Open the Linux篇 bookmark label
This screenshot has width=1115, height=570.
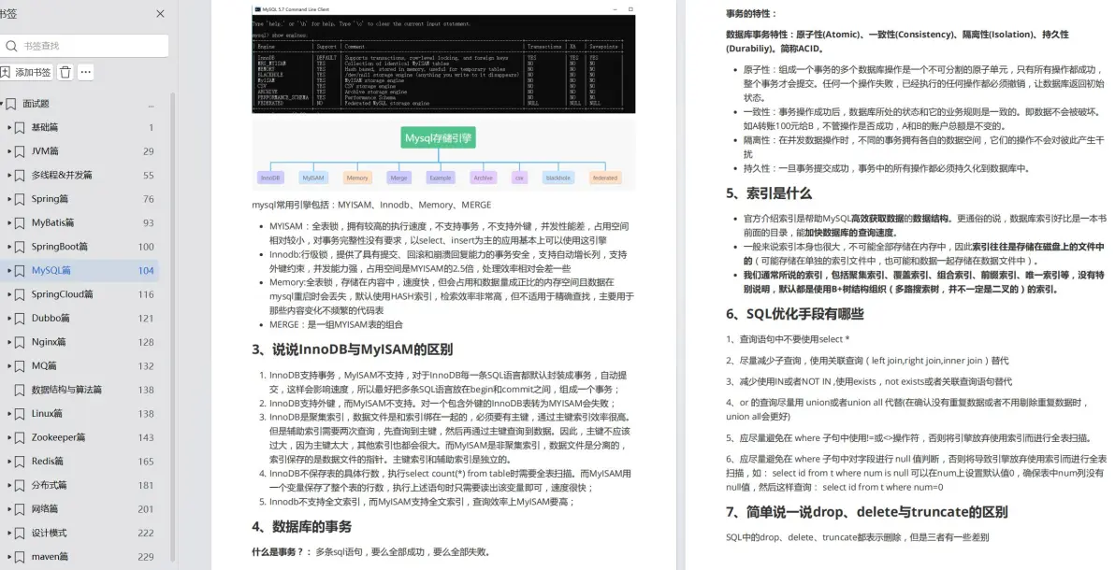click(x=47, y=414)
